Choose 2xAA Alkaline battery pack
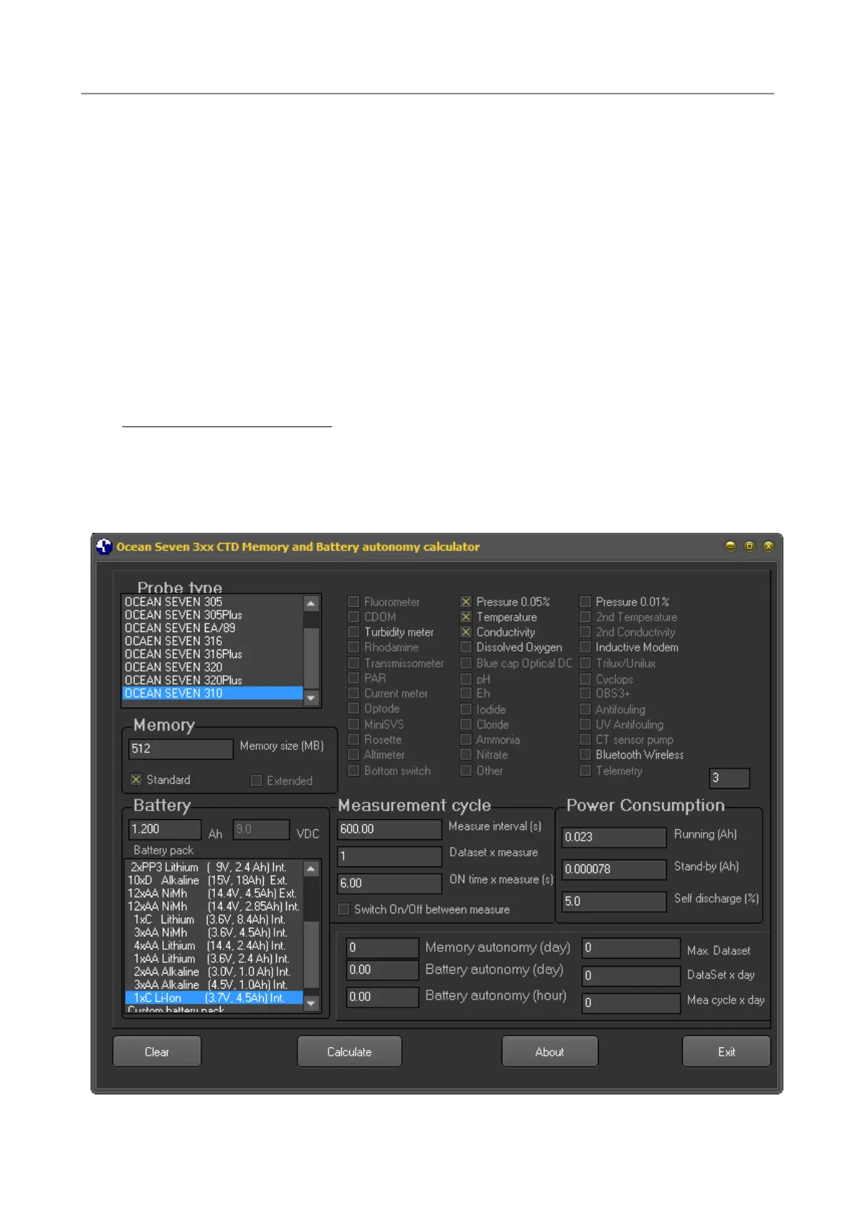856x1211 pixels. [x=213, y=972]
